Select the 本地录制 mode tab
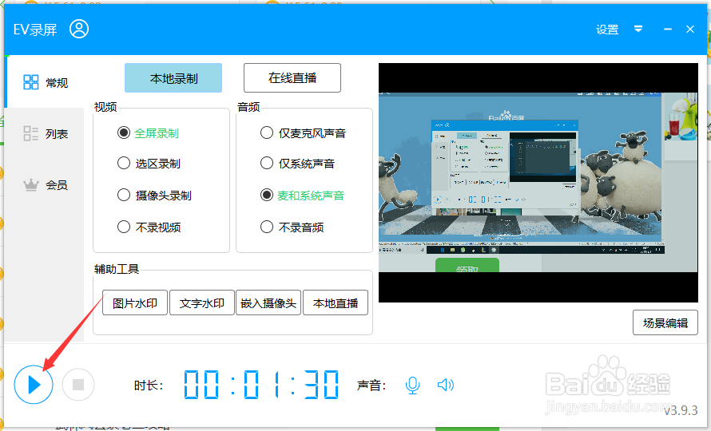 (173, 78)
